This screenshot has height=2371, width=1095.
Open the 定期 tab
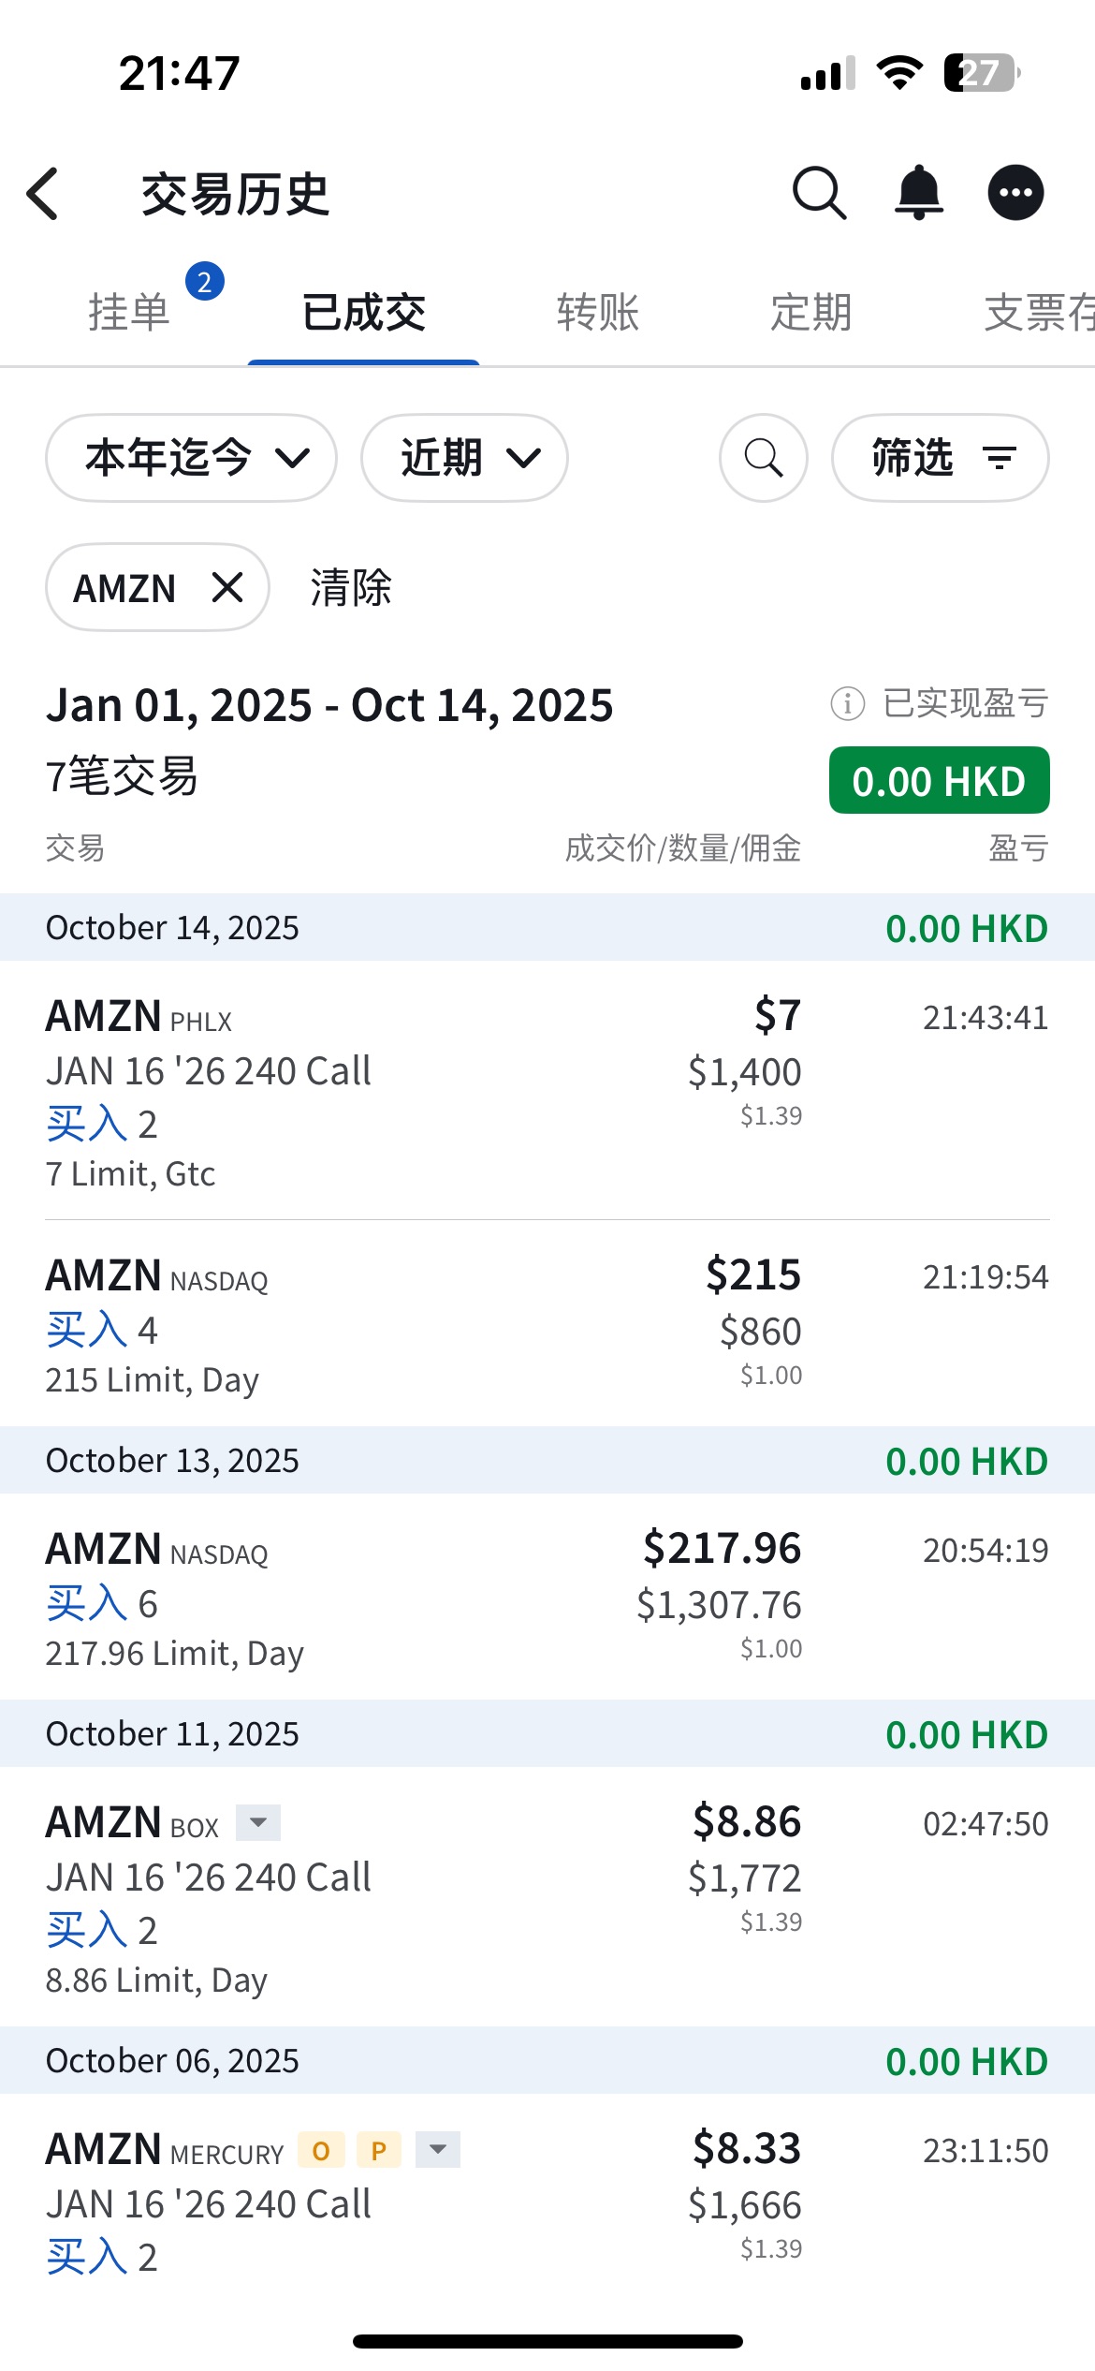(x=810, y=312)
